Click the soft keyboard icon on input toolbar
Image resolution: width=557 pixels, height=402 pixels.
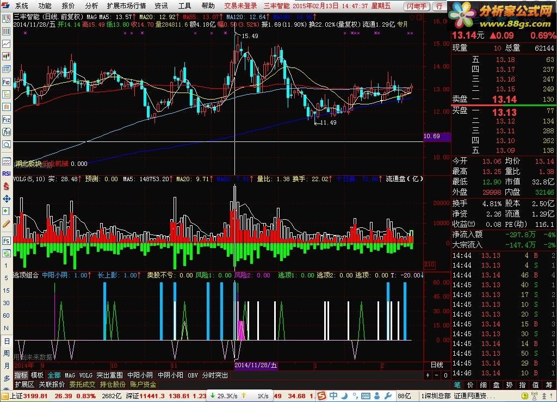pos(366,395)
